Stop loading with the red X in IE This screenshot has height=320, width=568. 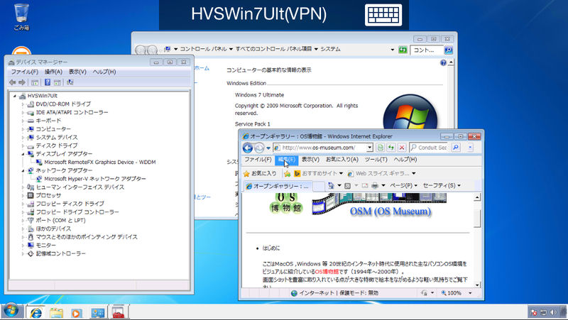[402, 148]
